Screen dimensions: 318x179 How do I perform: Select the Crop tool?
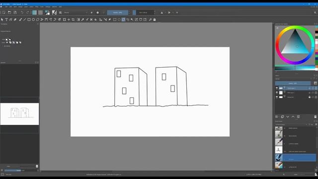tap(73, 19)
